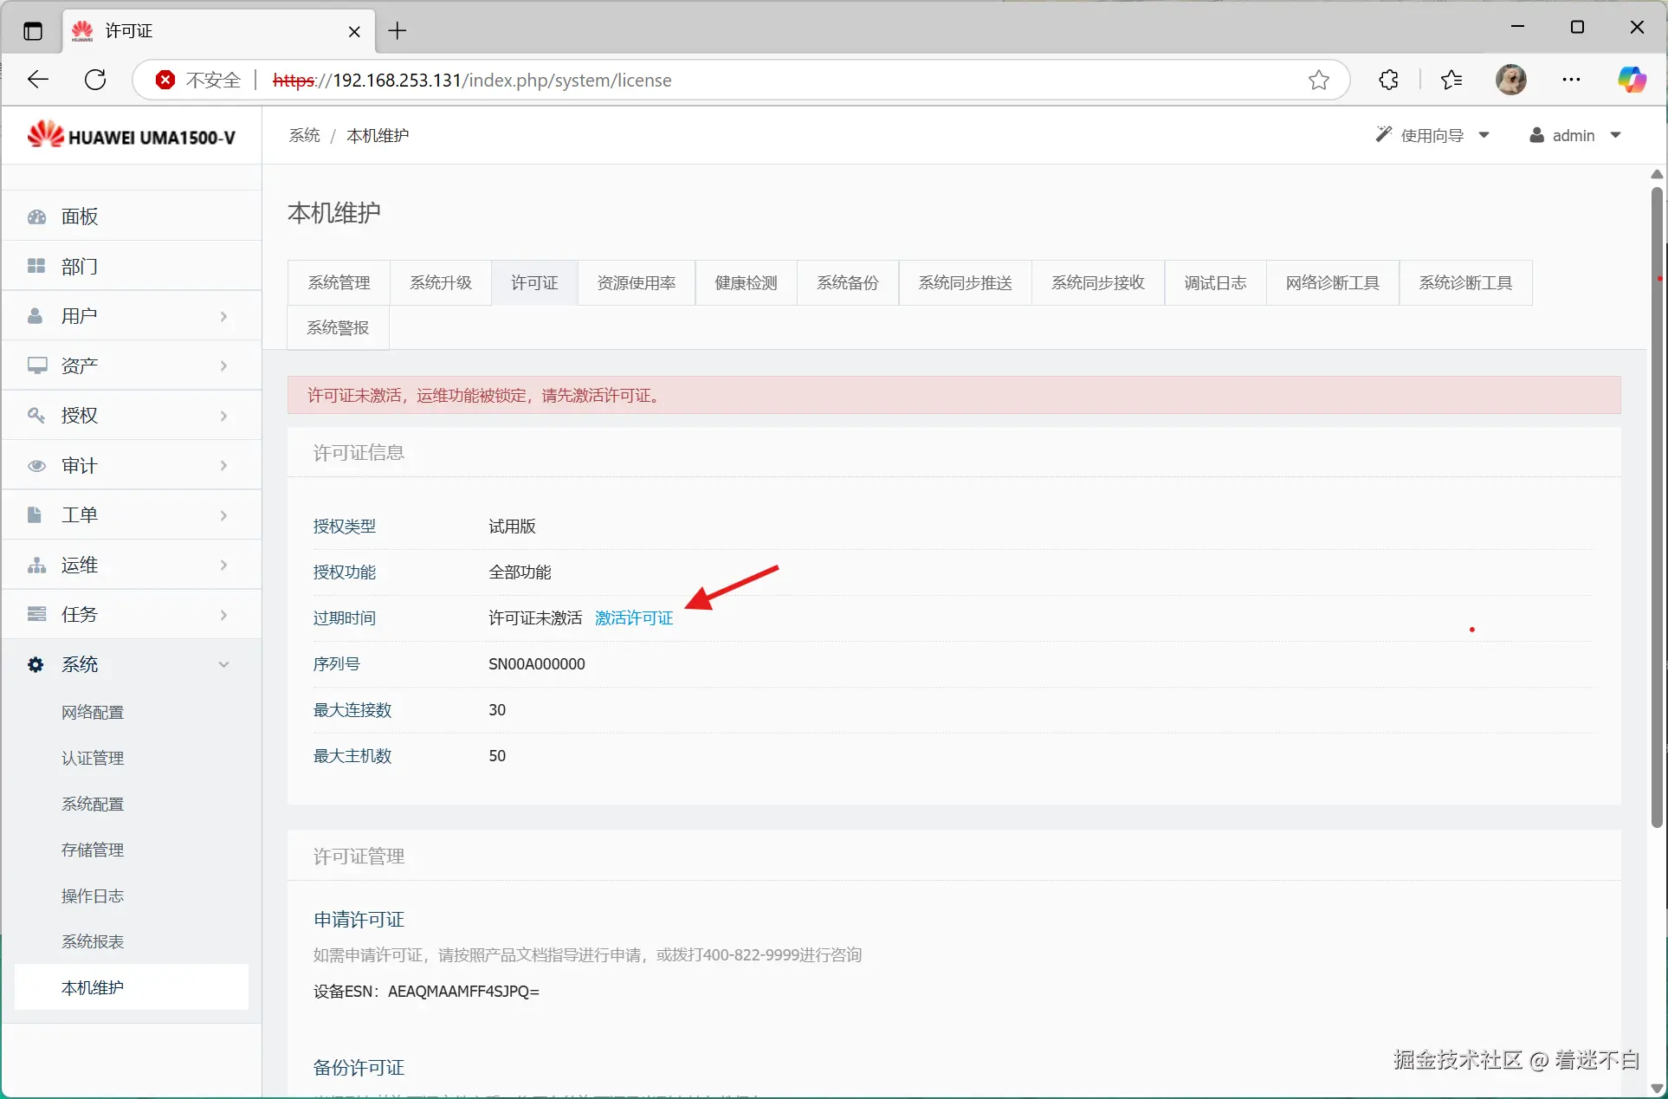Open the 使用向导 dropdown menu
This screenshot has height=1099, width=1668.
[1432, 135]
